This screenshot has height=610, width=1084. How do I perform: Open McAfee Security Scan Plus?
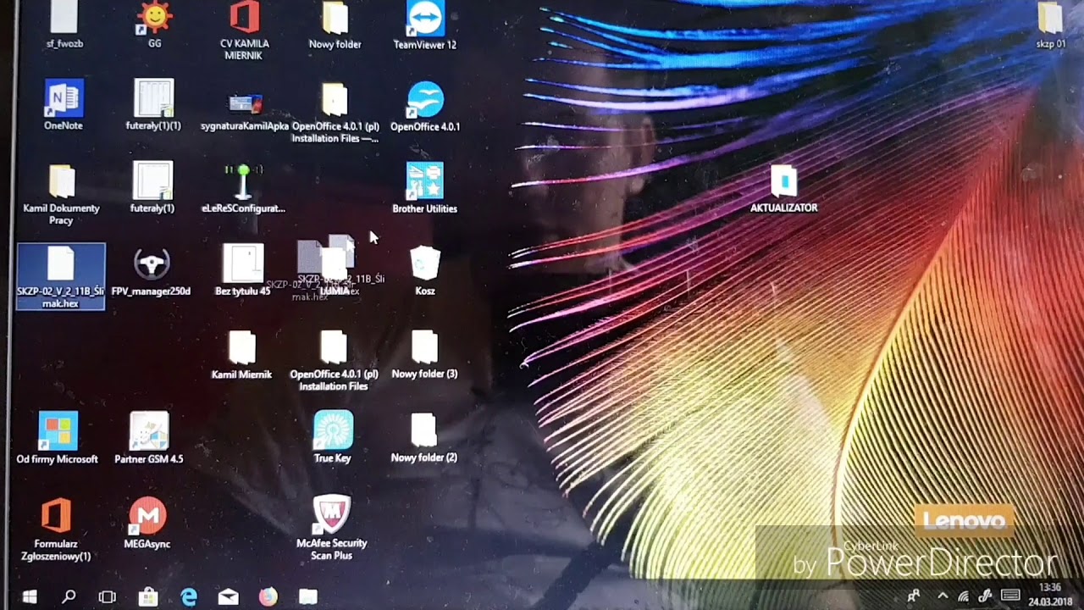tap(331, 528)
